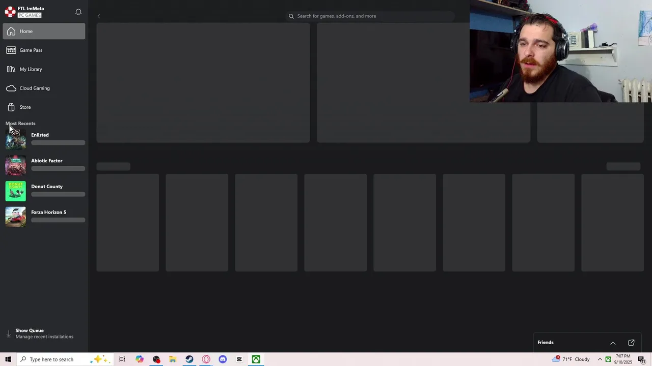This screenshot has width=652, height=366.
Task: Select the Forza Horizon 5 title text
Action: [48, 212]
